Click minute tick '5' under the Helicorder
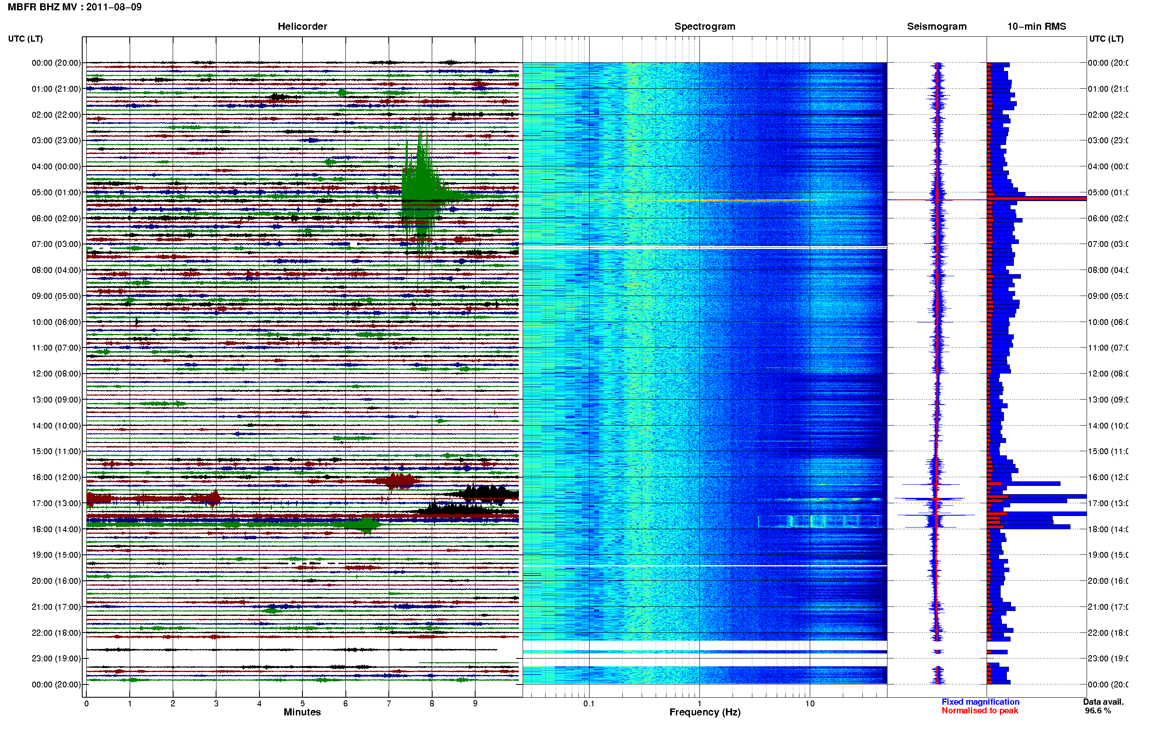1175x734 pixels. [302, 703]
